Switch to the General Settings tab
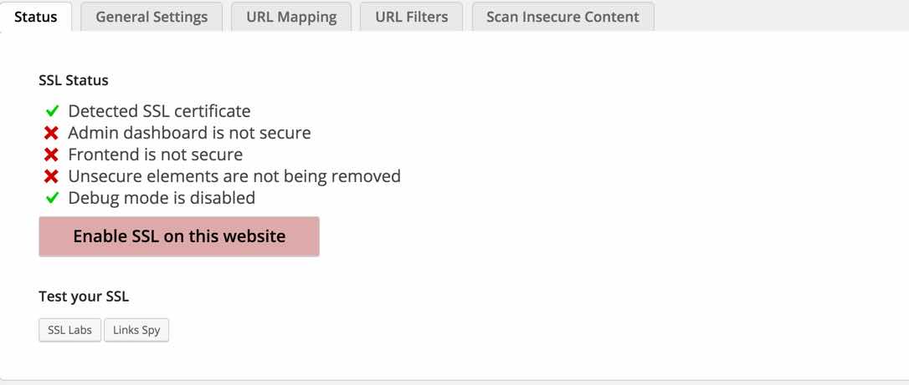909x385 pixels. point(151,17)
